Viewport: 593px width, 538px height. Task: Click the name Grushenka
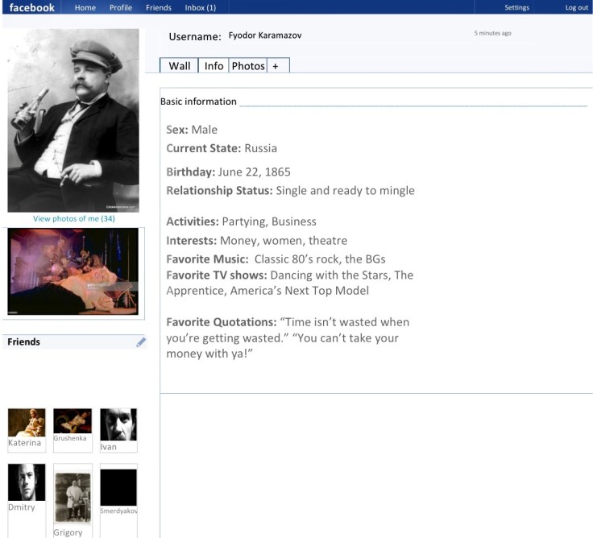[x=70, y=438]
